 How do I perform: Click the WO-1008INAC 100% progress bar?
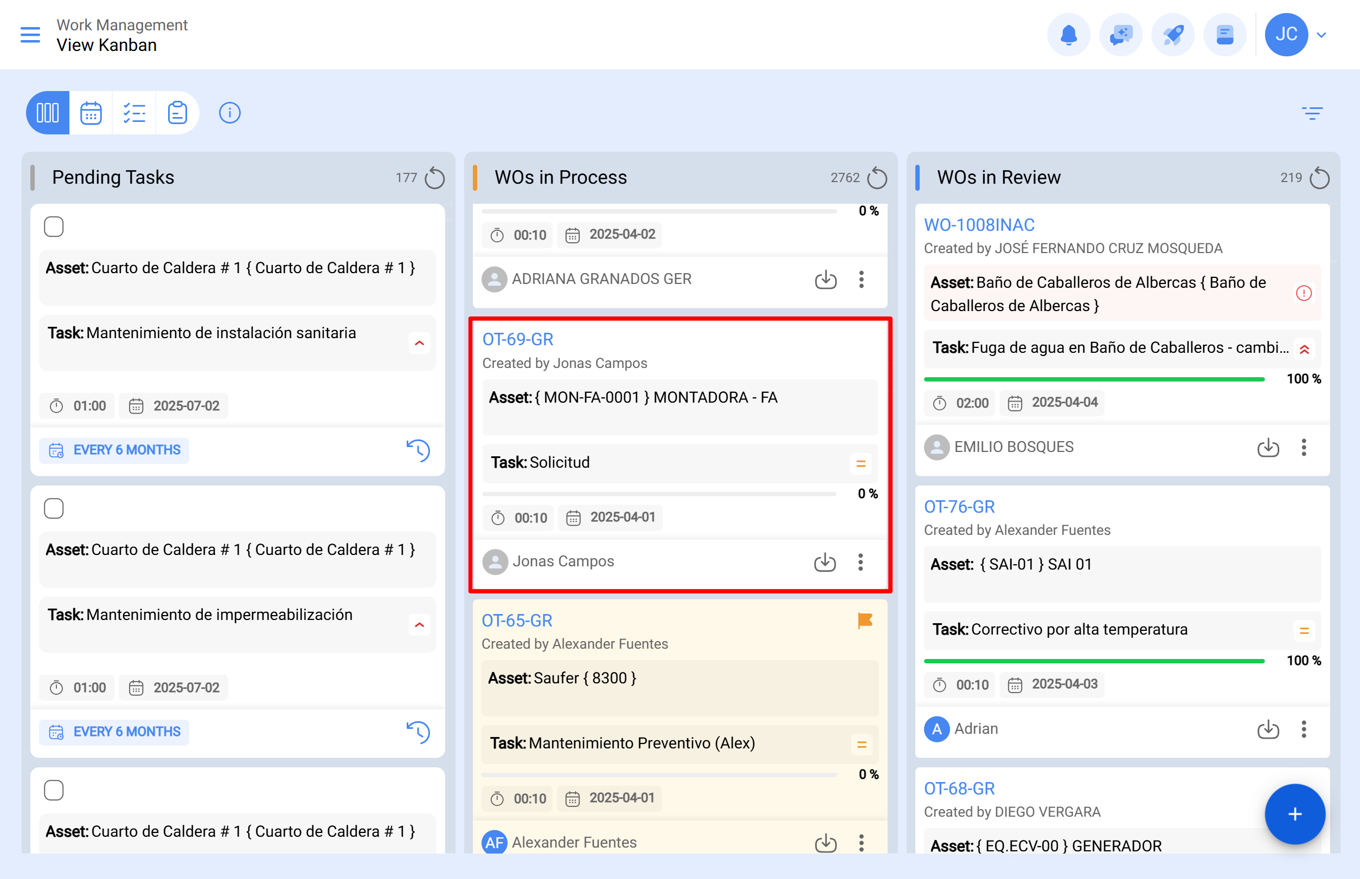pos(1094,379)
